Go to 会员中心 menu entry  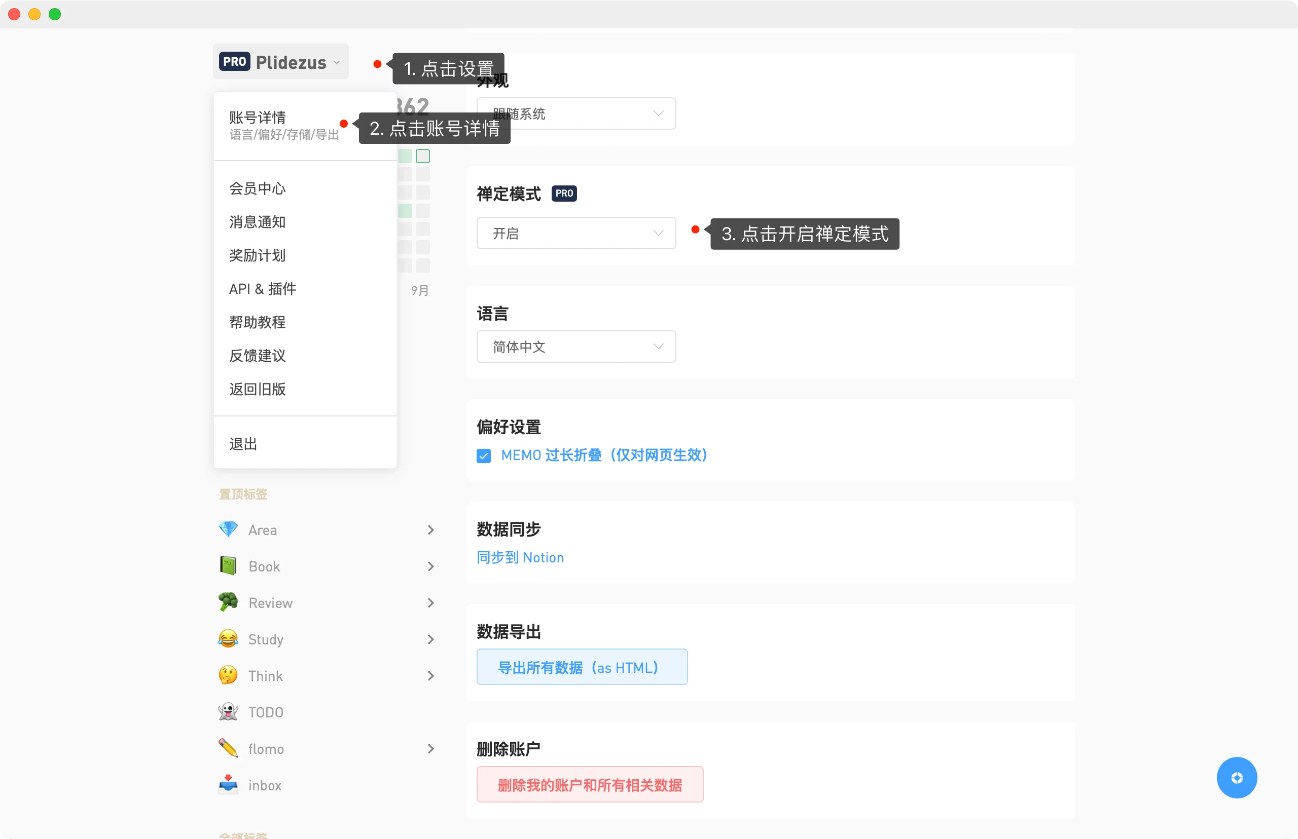(257, 188)
